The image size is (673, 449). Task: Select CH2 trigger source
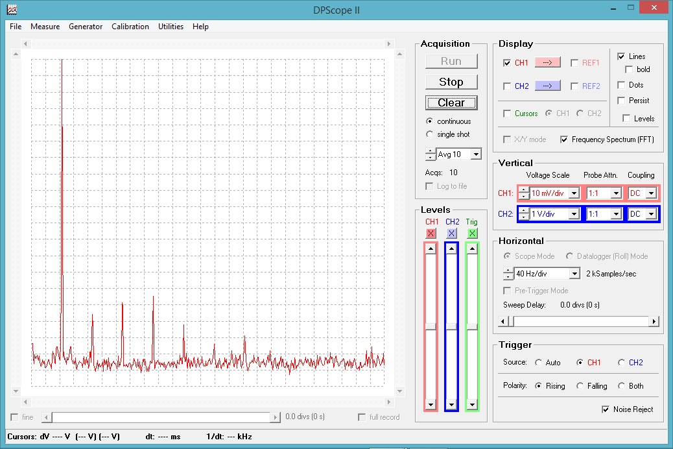[x=621, y=362]
